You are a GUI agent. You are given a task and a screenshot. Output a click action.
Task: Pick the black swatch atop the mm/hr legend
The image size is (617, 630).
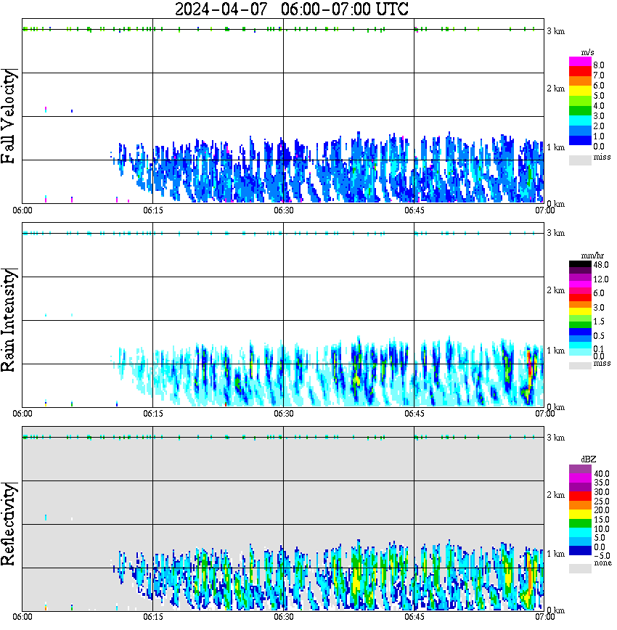tap(580, 265)
